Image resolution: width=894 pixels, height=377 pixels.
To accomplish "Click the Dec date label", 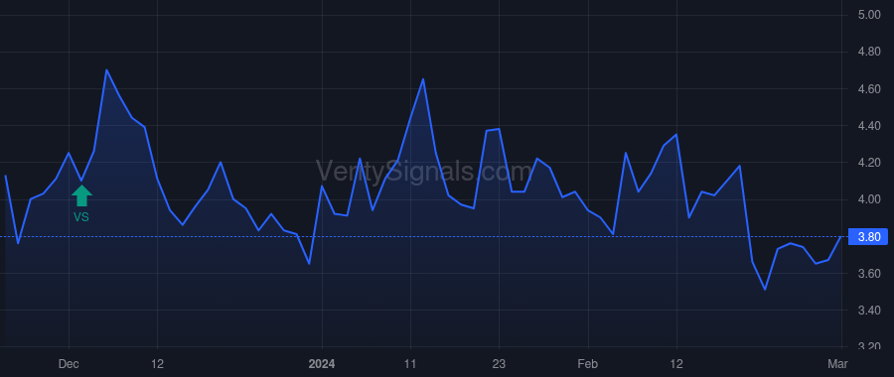I will (69, 363).
